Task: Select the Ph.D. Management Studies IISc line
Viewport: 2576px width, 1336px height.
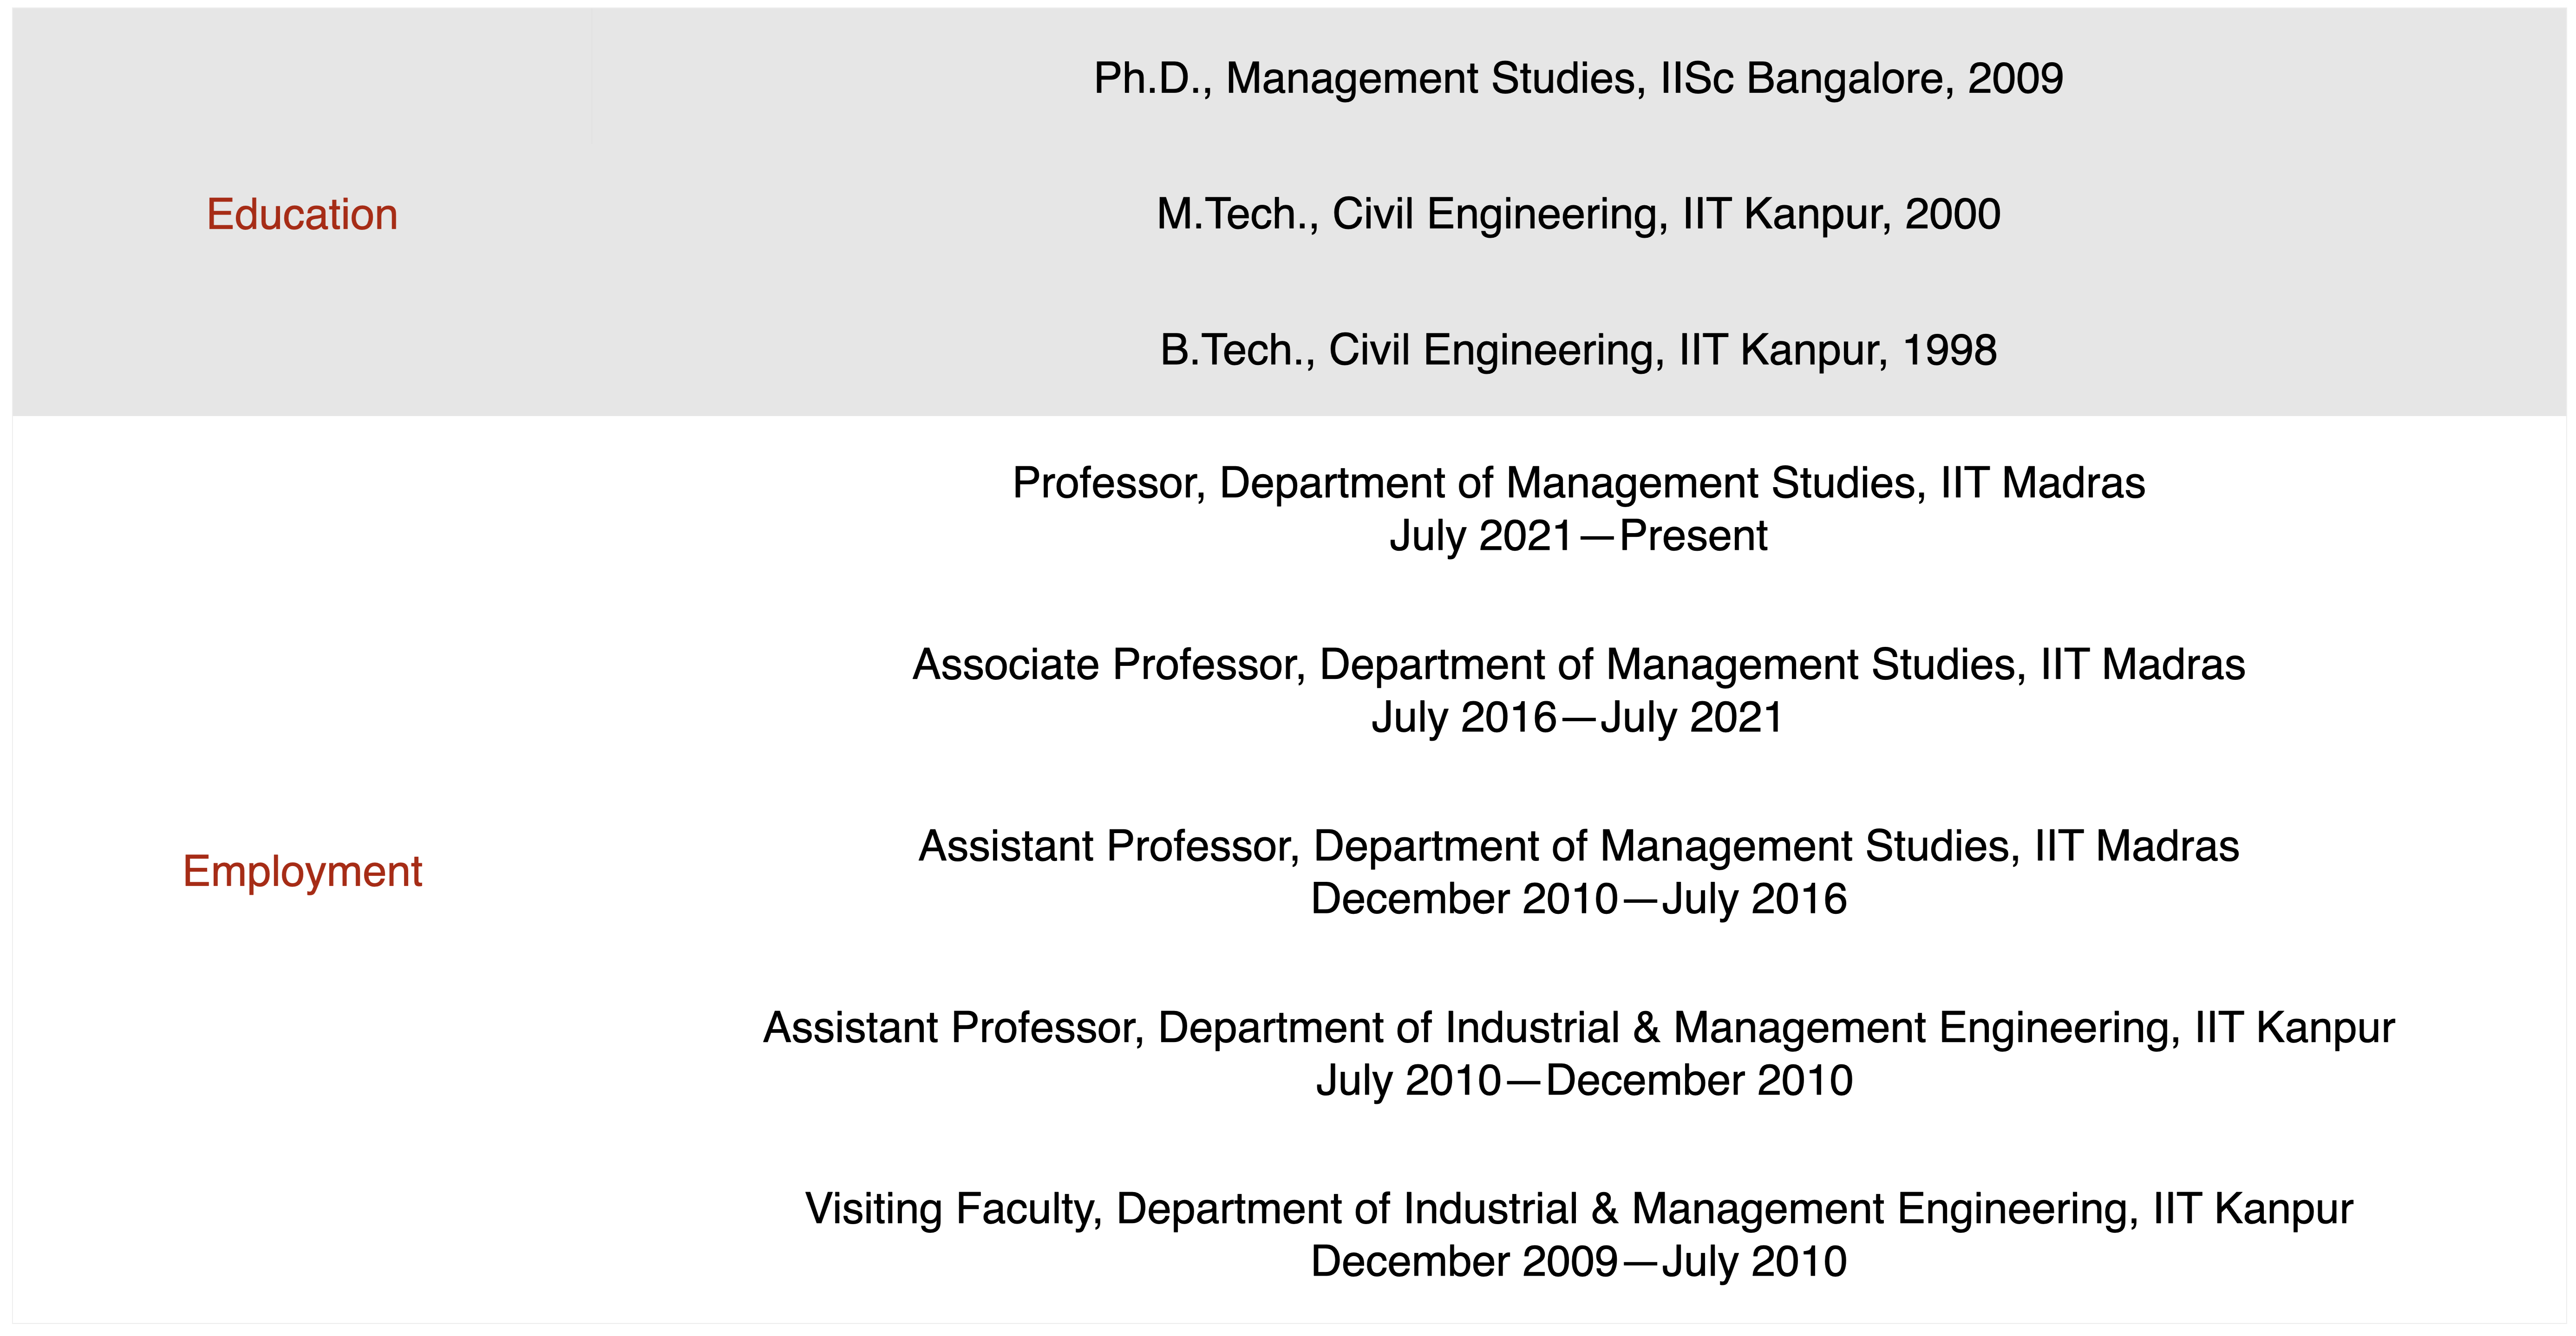Action: (1578, 79)
